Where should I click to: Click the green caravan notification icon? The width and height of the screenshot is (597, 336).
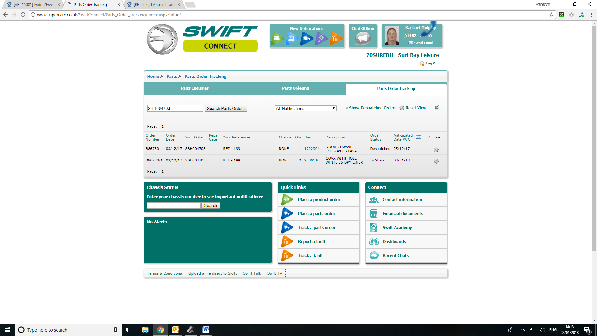point(277,39)
